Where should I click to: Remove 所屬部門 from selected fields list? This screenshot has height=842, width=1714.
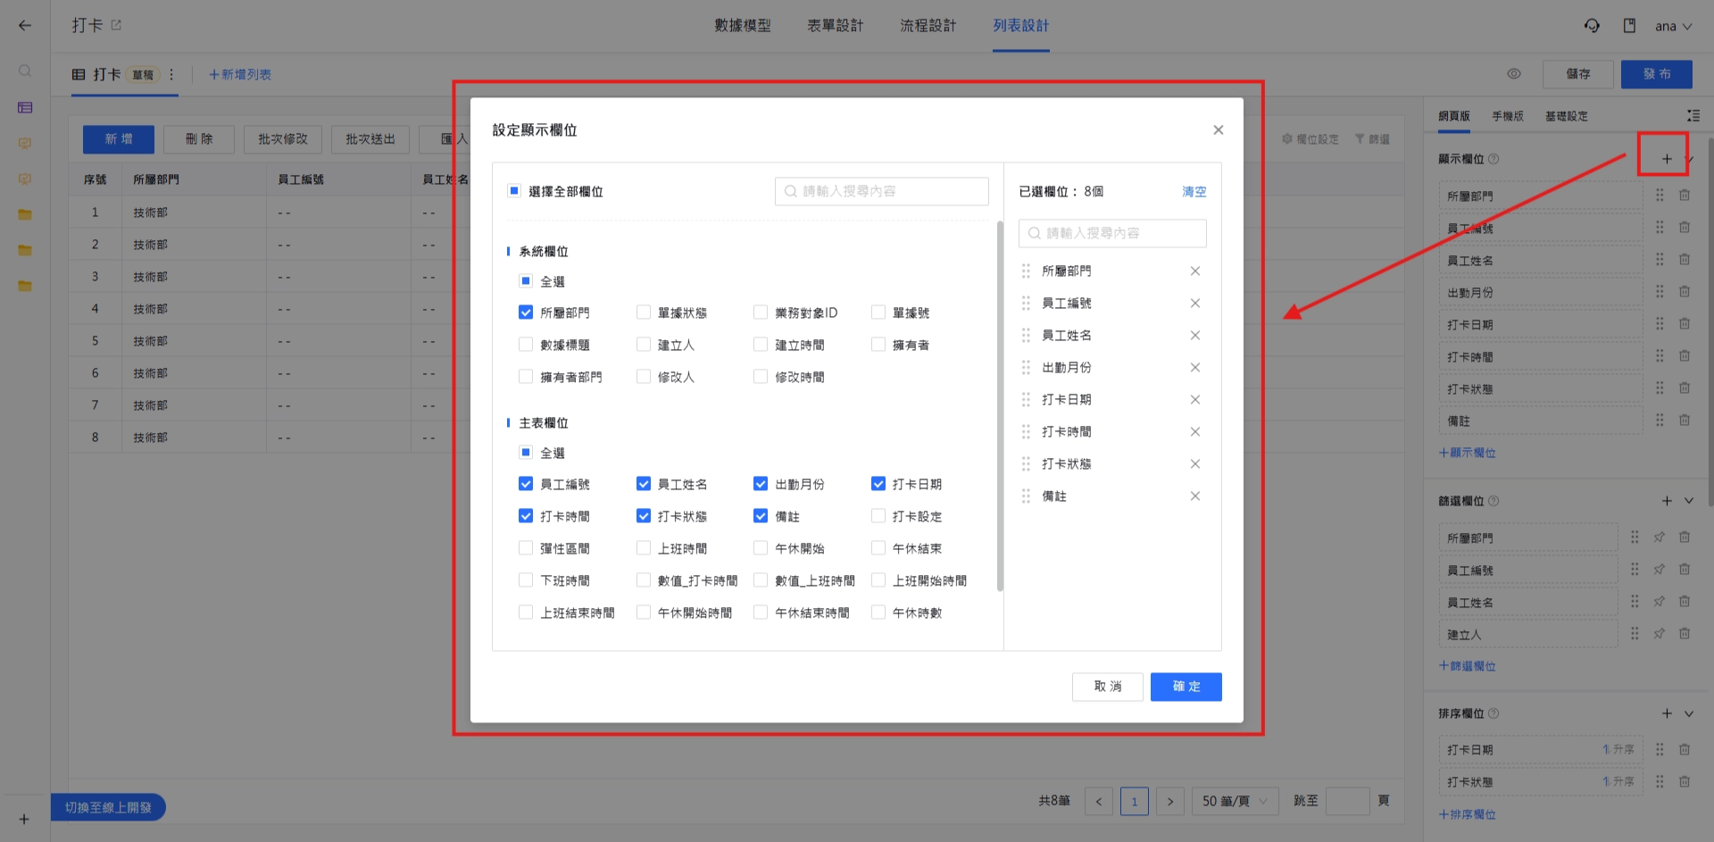pyautogui.click(x=1194, y=271)
